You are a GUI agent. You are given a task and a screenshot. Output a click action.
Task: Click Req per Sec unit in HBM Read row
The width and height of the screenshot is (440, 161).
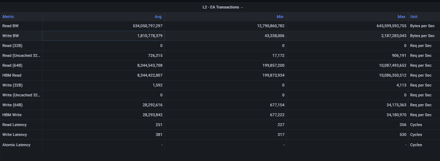coord(421,75)
